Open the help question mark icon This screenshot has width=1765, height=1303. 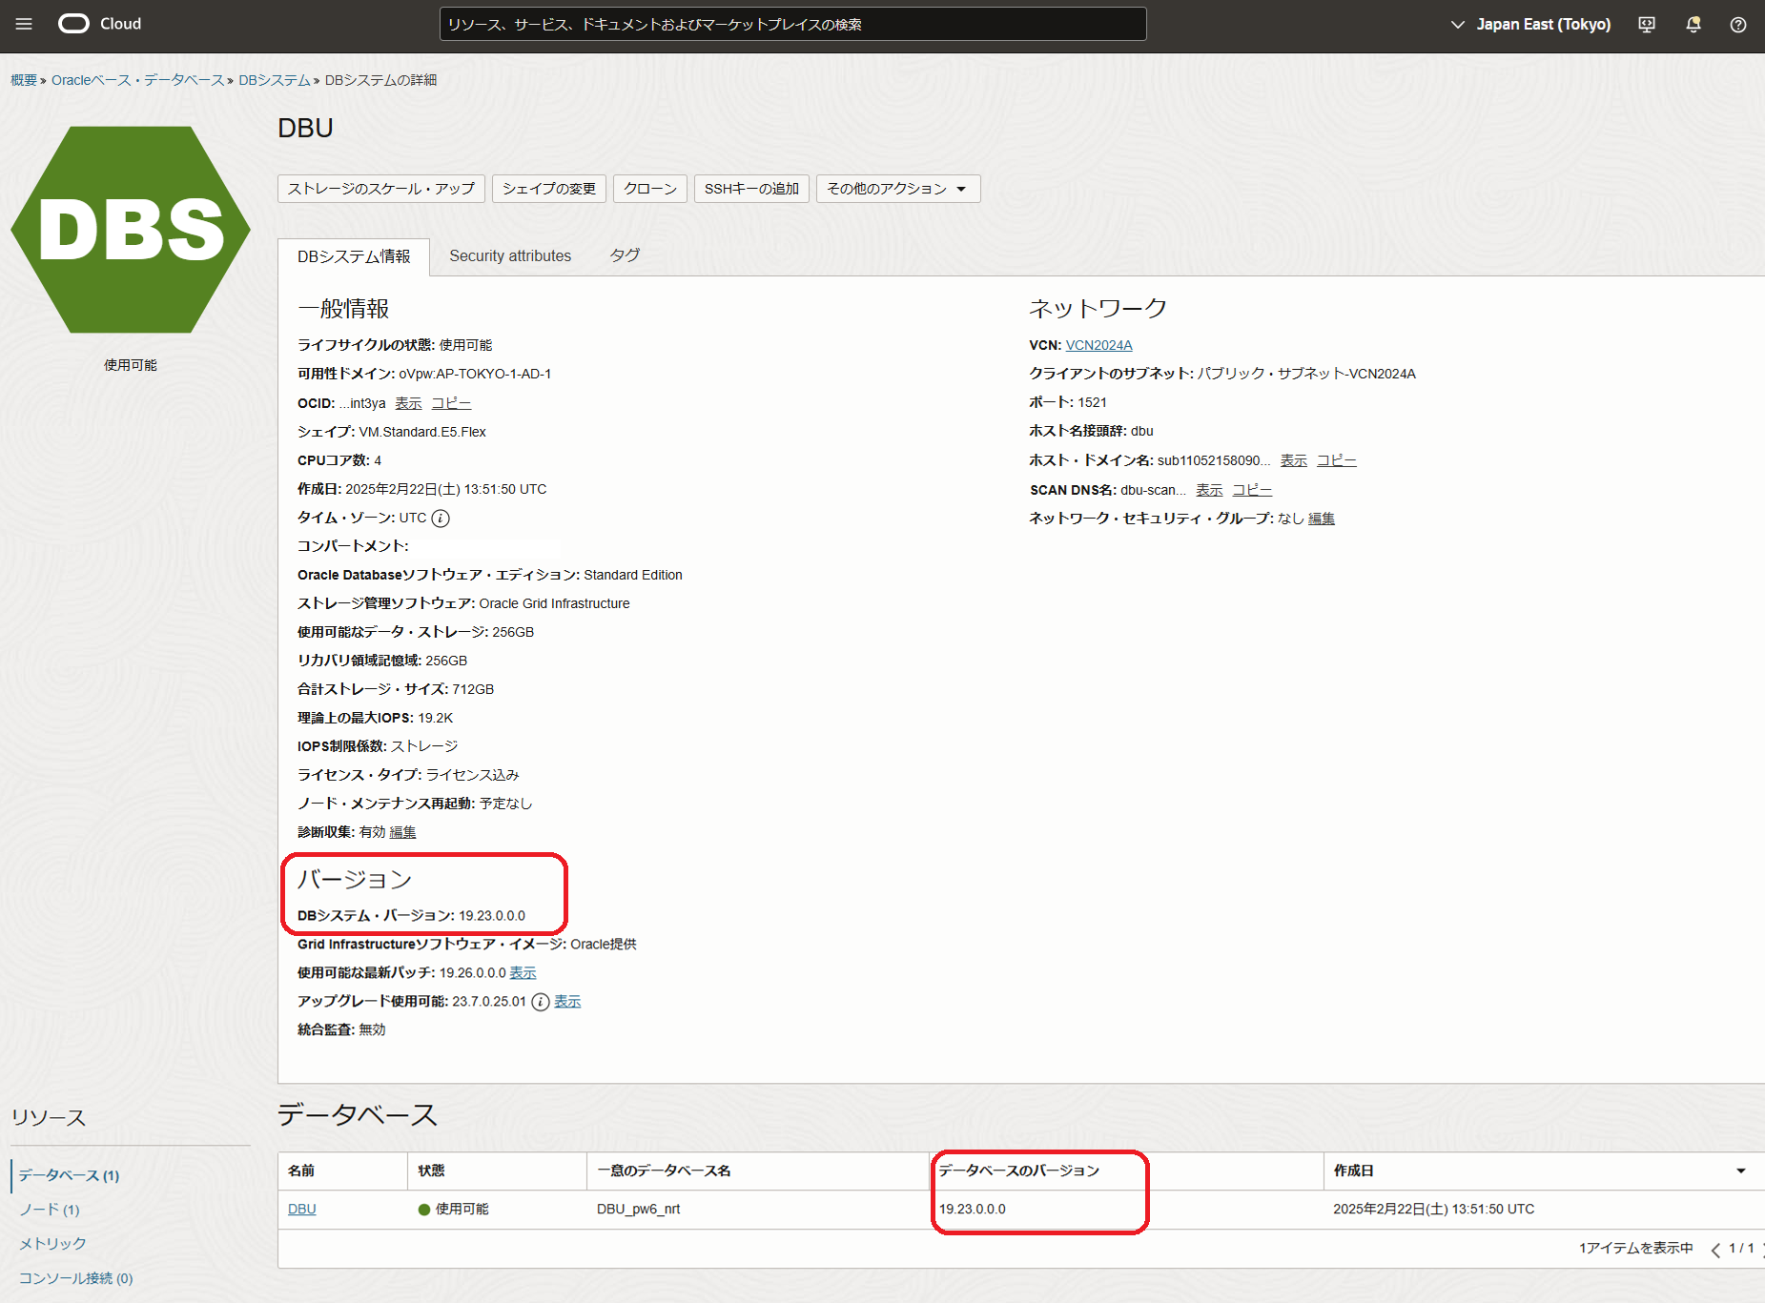[x=1738, y=25]
